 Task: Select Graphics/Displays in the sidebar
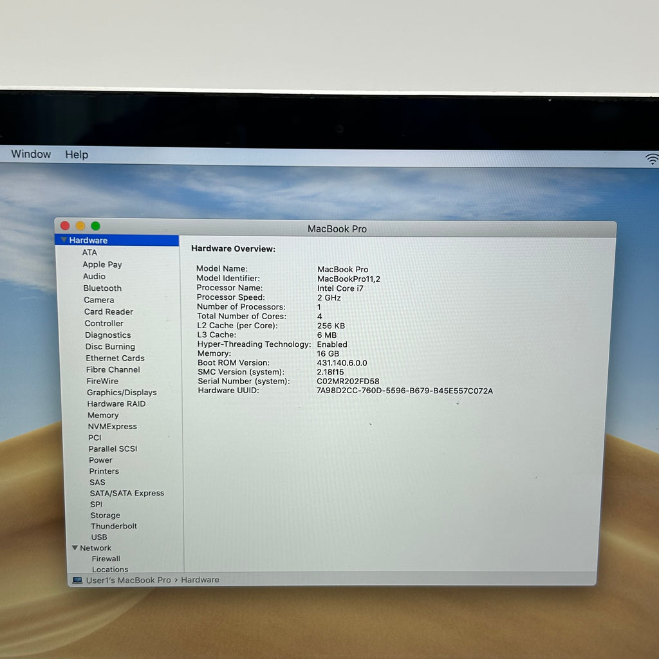tap(122, 392)
